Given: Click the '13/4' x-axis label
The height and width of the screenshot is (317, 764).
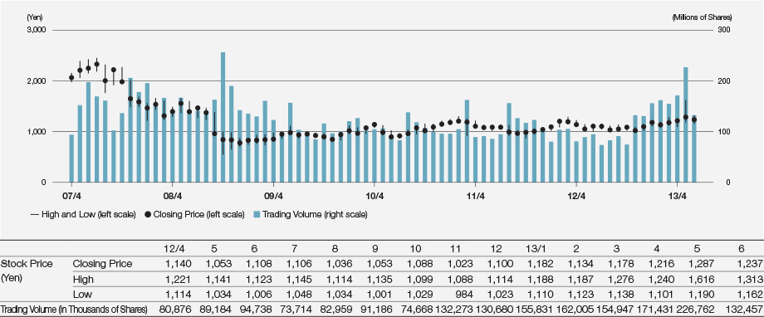Looking at the screenshot, I should click(678, 197).
